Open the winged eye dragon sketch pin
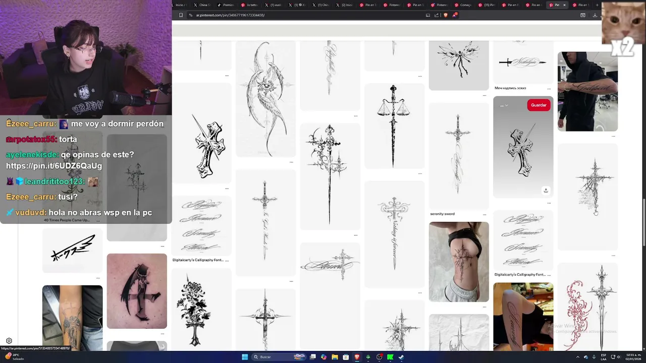The image size is (646, 363). [265, 99]
